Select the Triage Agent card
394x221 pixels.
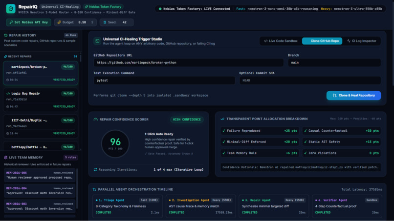click(128, 206)
